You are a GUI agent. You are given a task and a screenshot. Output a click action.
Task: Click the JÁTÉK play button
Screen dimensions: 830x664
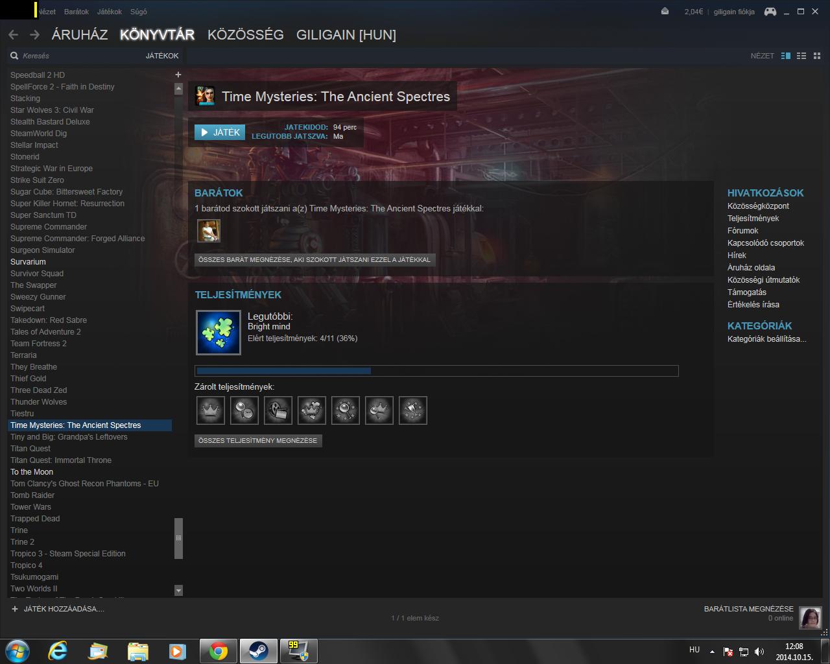coord(220,132)
